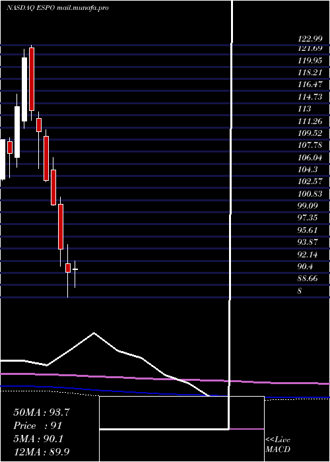Click the 100.83 price axis label
This screenshot has width=330, height=462.
(x=310, y=194)
